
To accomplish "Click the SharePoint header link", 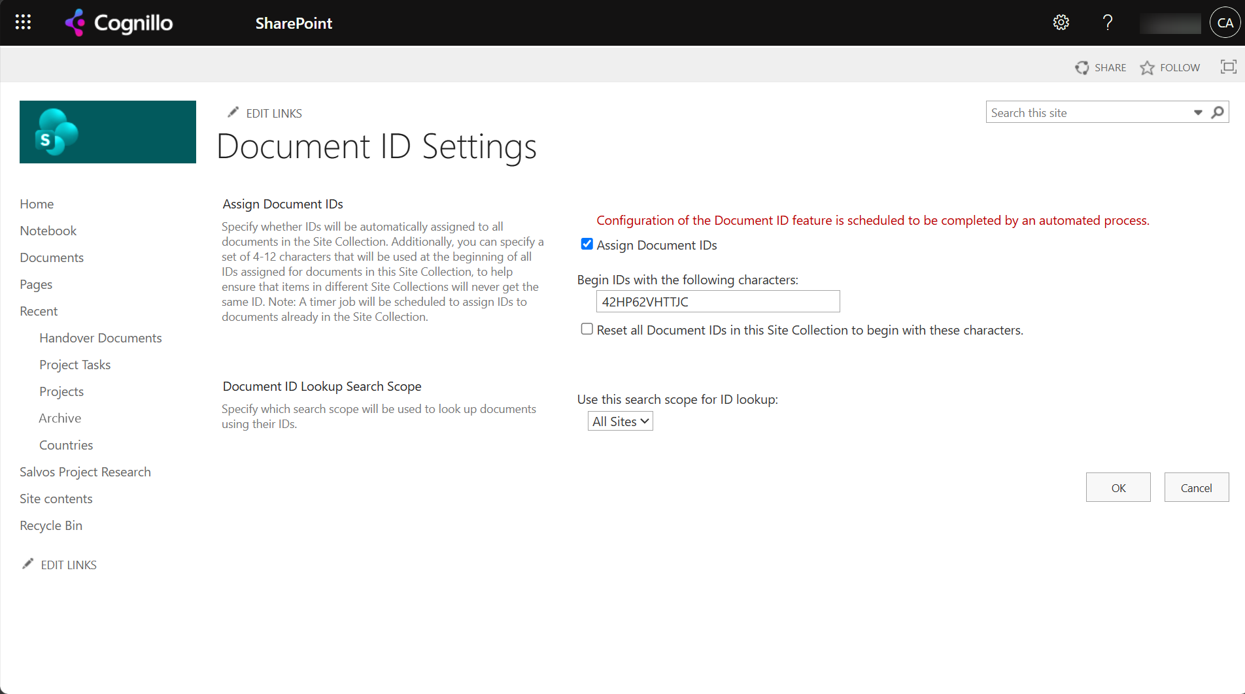I will [x=294, y=23].
